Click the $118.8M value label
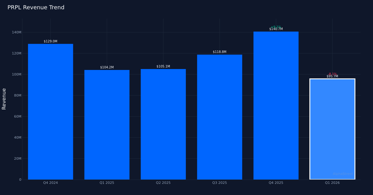Image resolution: width=373 pixels, height=195 pixels. (219, 52)
